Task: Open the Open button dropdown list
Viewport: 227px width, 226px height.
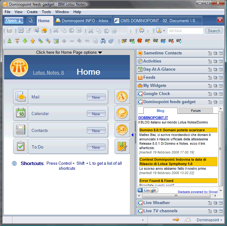Action: coord(14,20)
